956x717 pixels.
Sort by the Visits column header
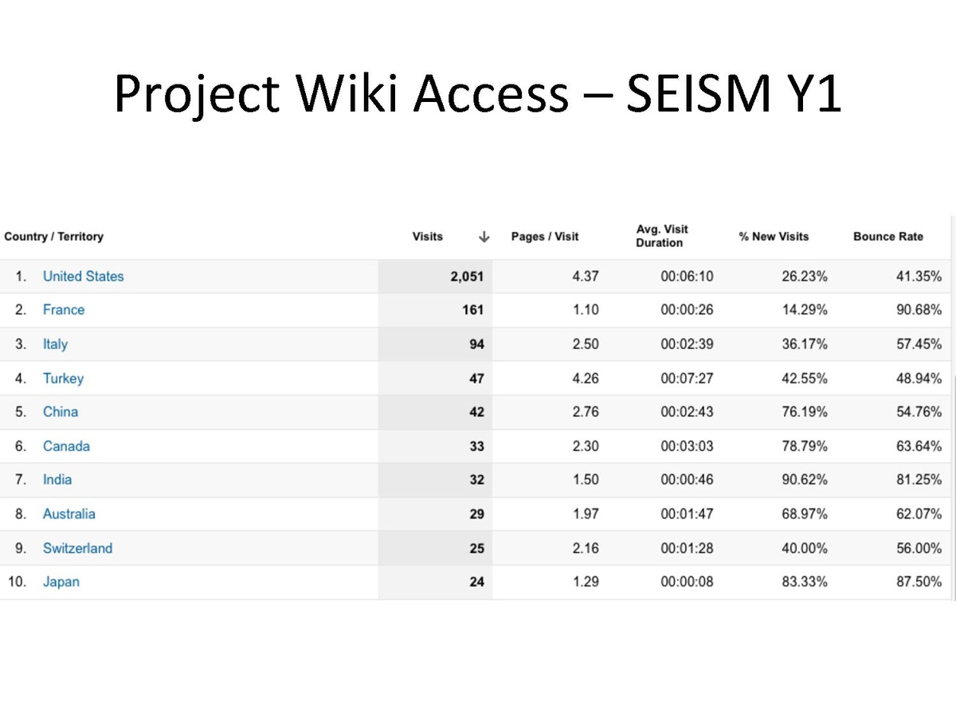point(428,237)
